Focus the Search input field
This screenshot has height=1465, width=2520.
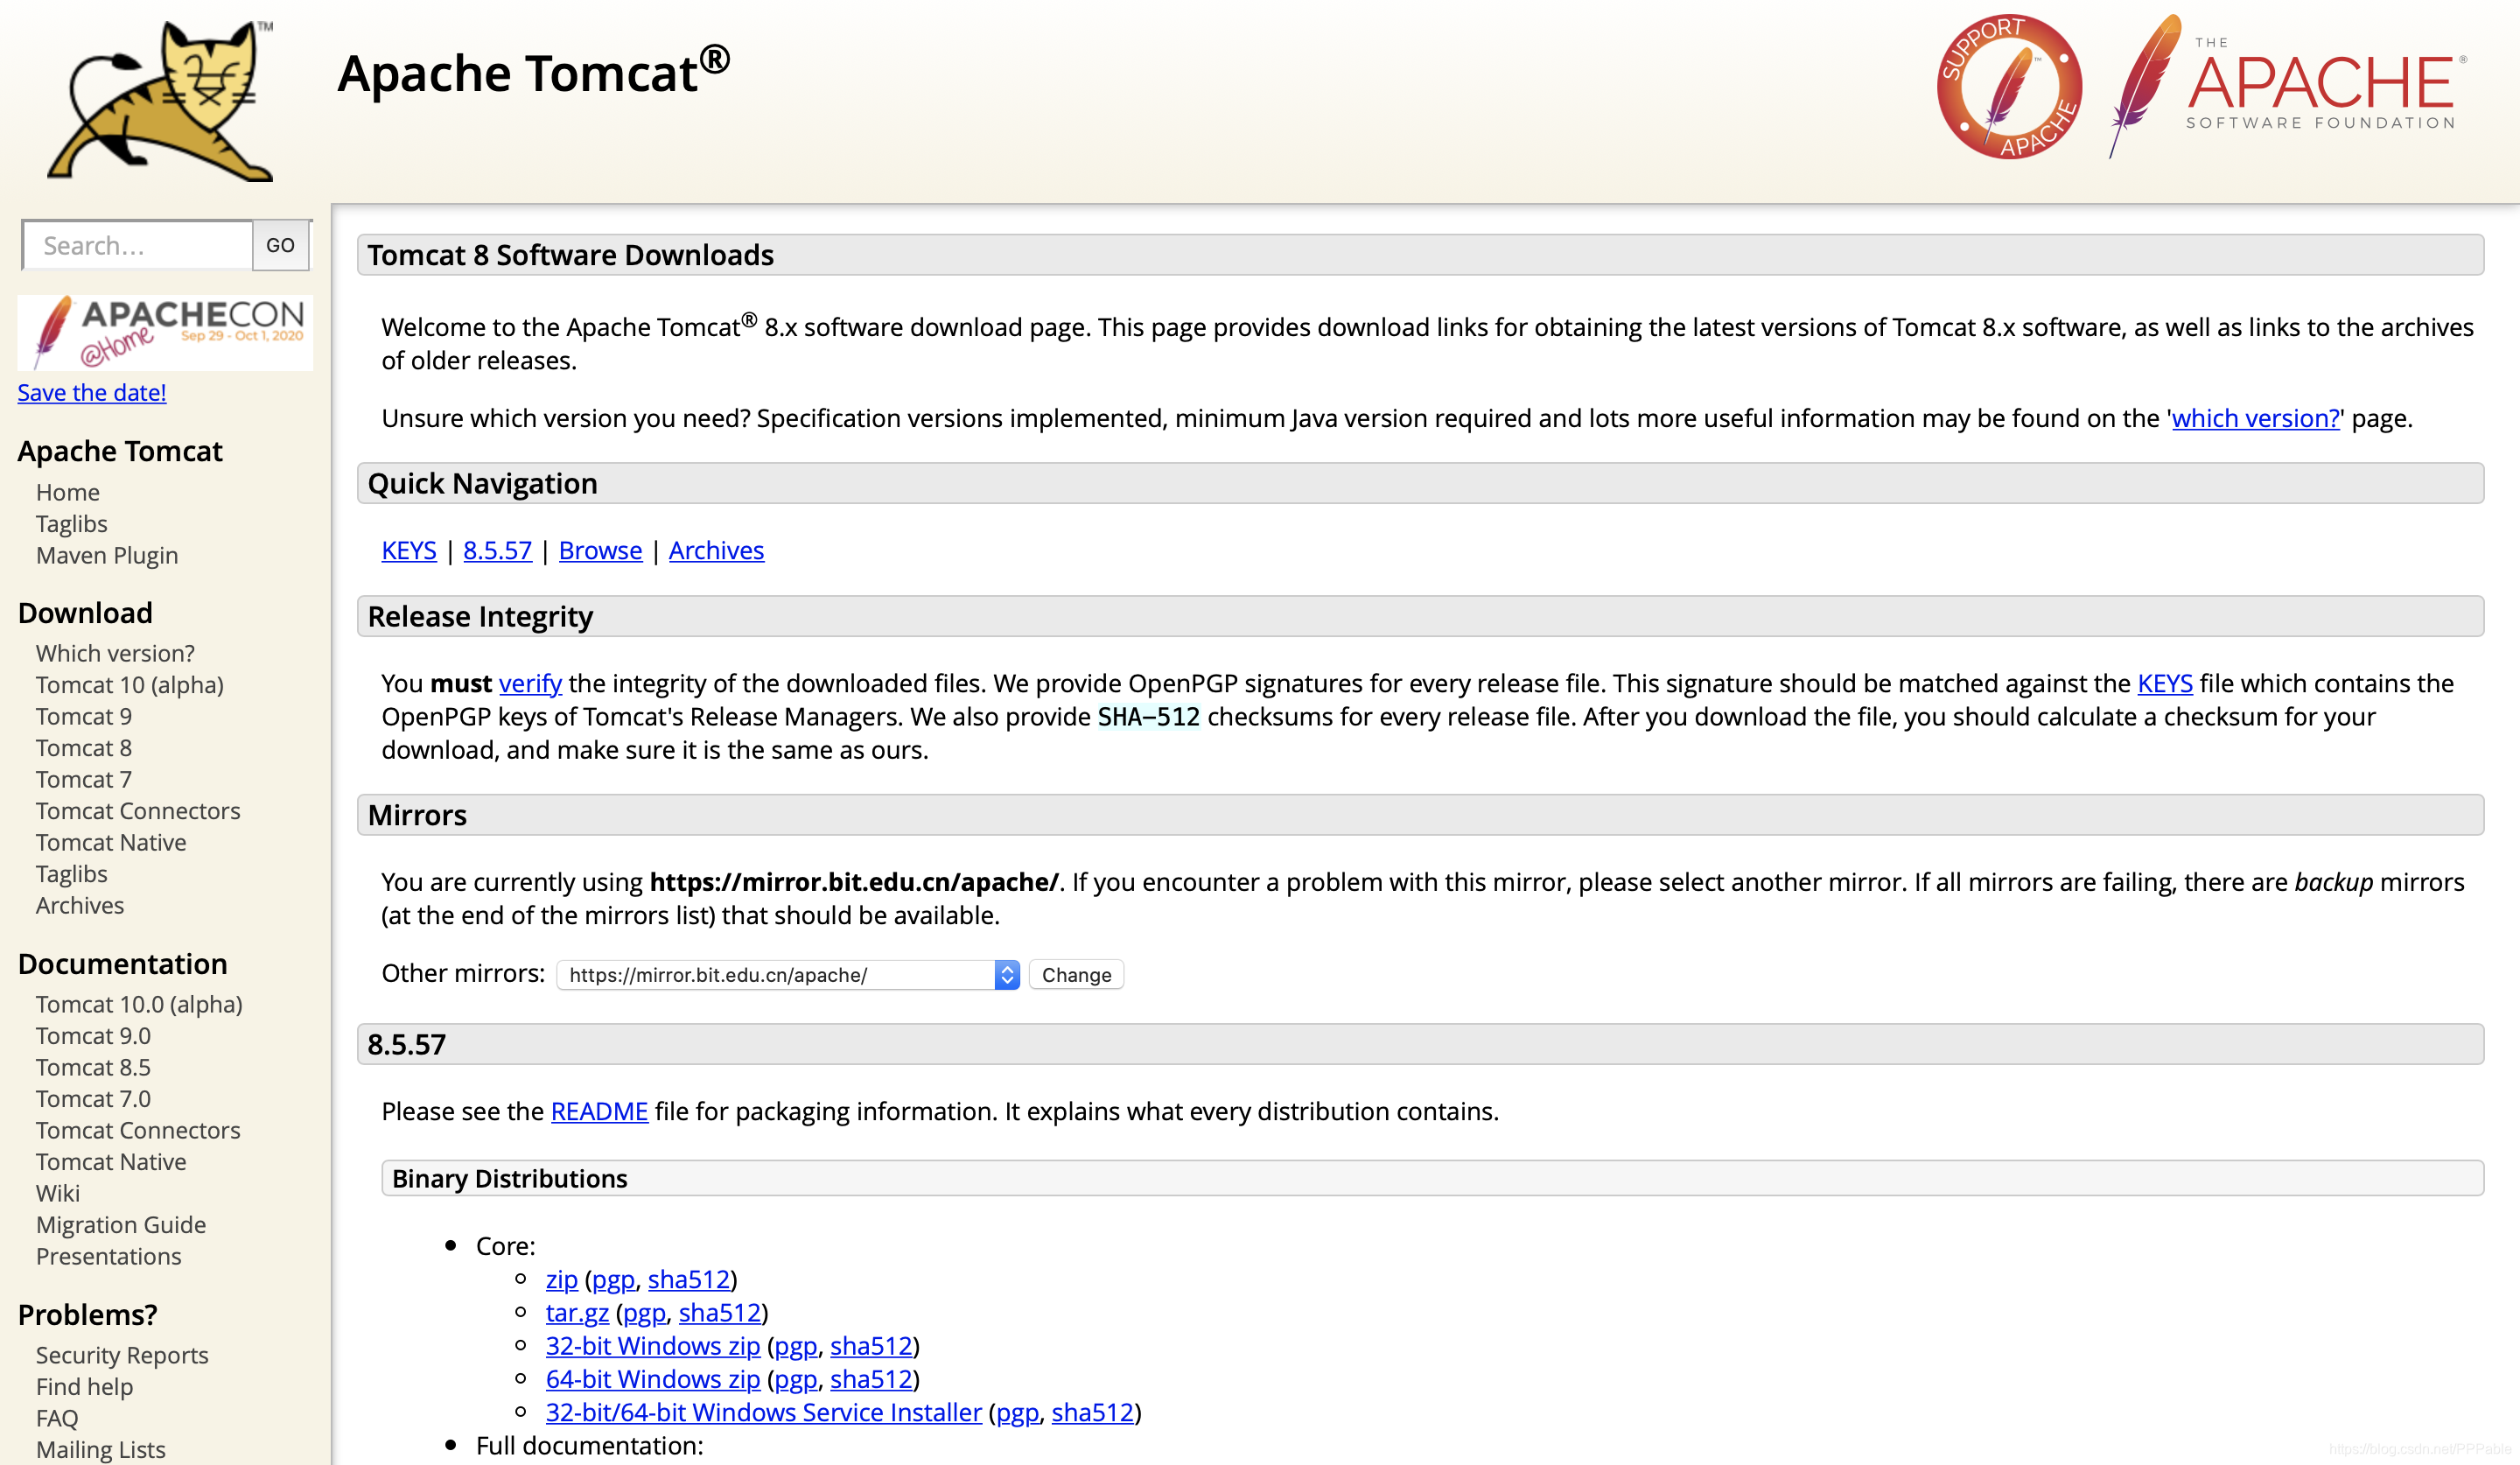(138, 245)
